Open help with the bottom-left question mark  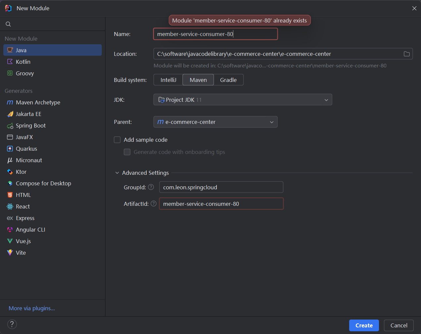12,324
